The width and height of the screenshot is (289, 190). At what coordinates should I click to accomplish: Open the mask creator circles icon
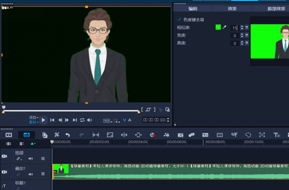click(x=192, y=135)
